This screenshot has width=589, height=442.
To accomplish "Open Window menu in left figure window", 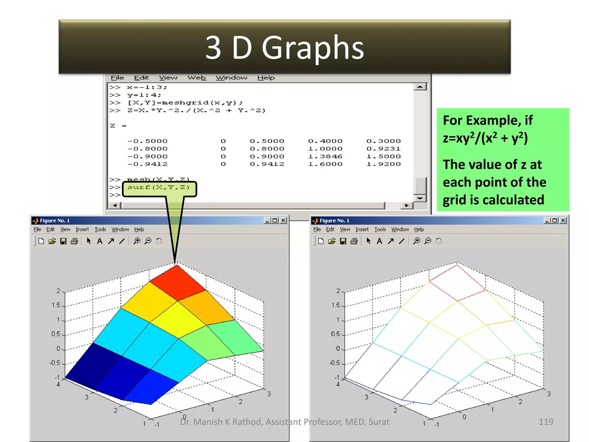I will pyautogui.click(x=120, y=229).
